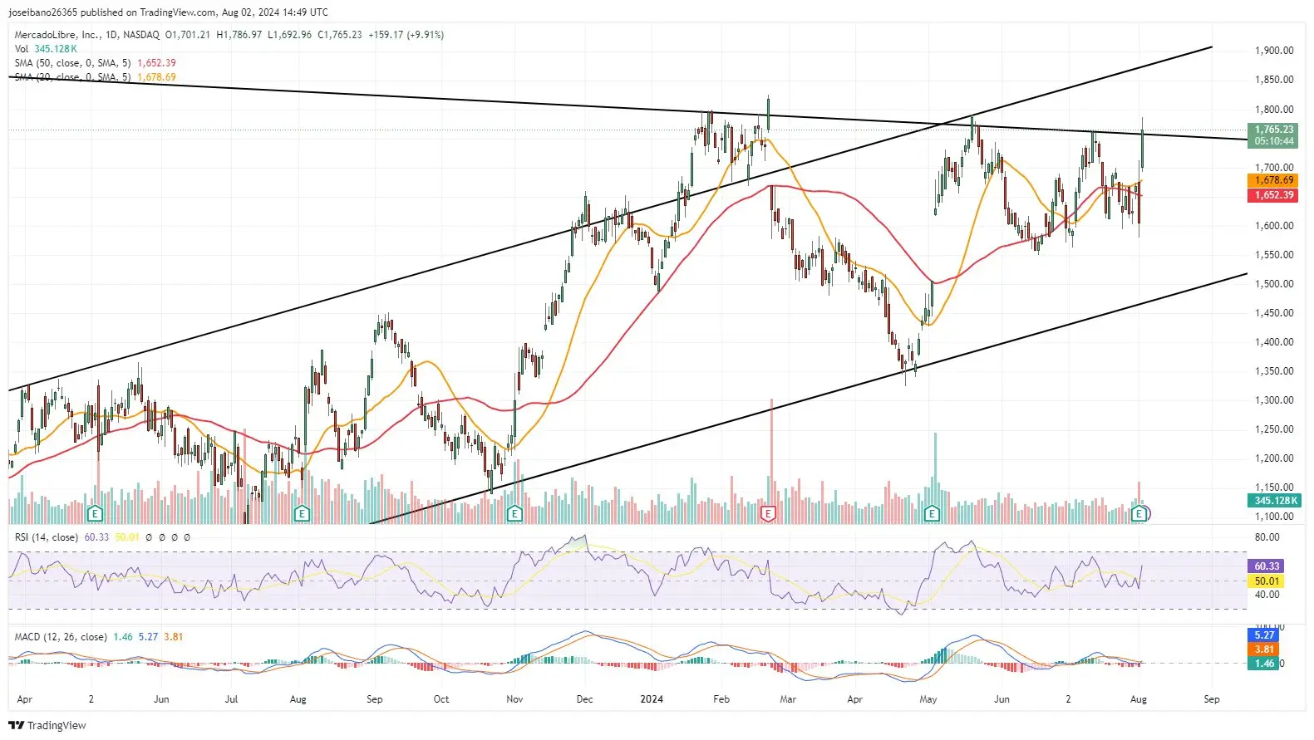1314x740 pixels.
Task: Click the RSI (14, close) indicator legend
Action: [x=47, y=537]
